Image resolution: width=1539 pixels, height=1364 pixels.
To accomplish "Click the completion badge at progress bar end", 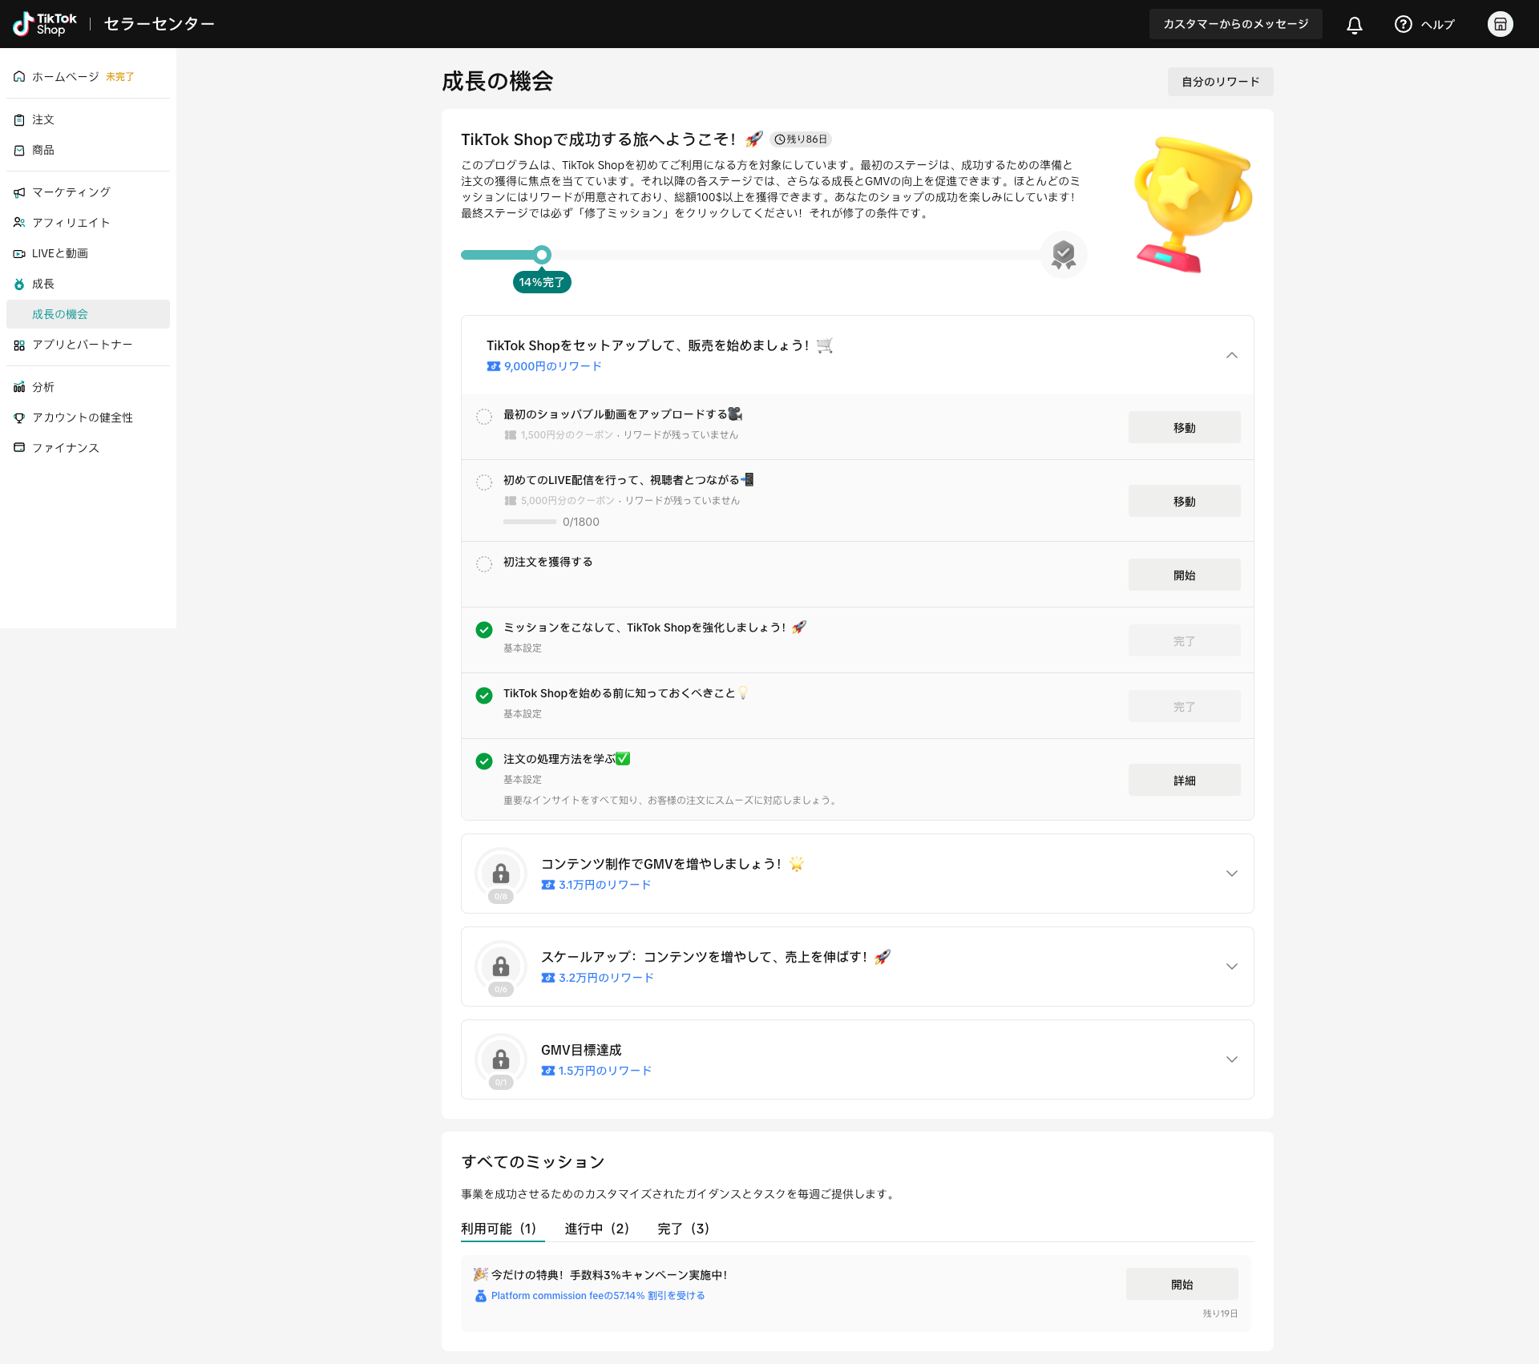I will point(1064,255).
